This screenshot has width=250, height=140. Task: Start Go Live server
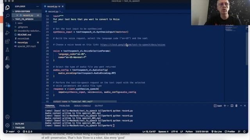coord(216,131)
